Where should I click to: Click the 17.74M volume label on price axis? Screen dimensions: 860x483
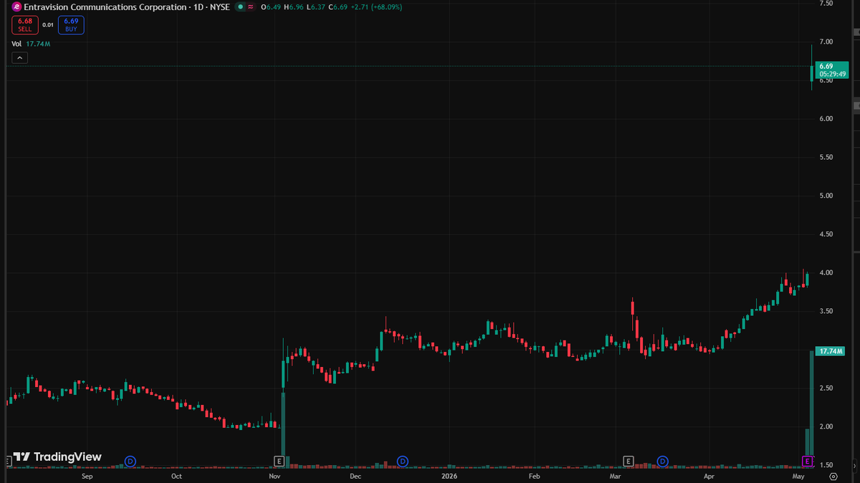pyautogui.click(x=830, y=351)
